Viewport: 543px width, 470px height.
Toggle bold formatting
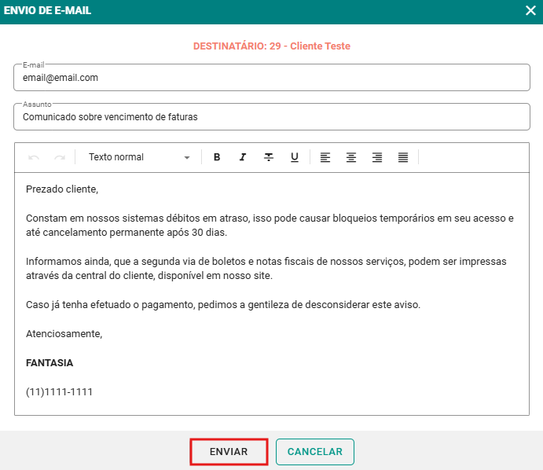217,157
